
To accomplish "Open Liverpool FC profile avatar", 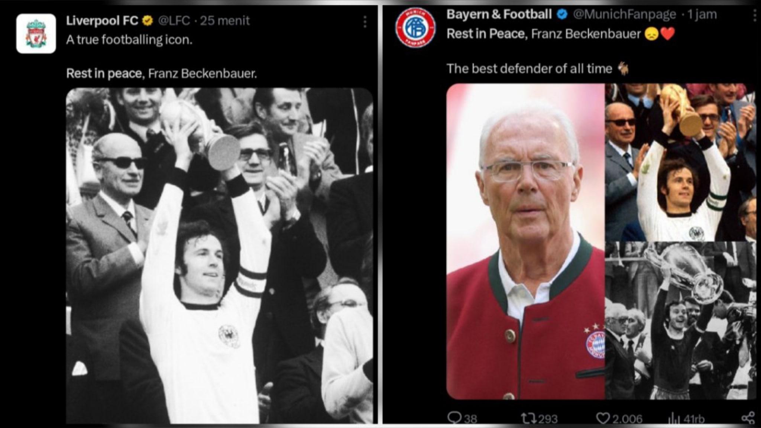I will (x=36, y=34).
